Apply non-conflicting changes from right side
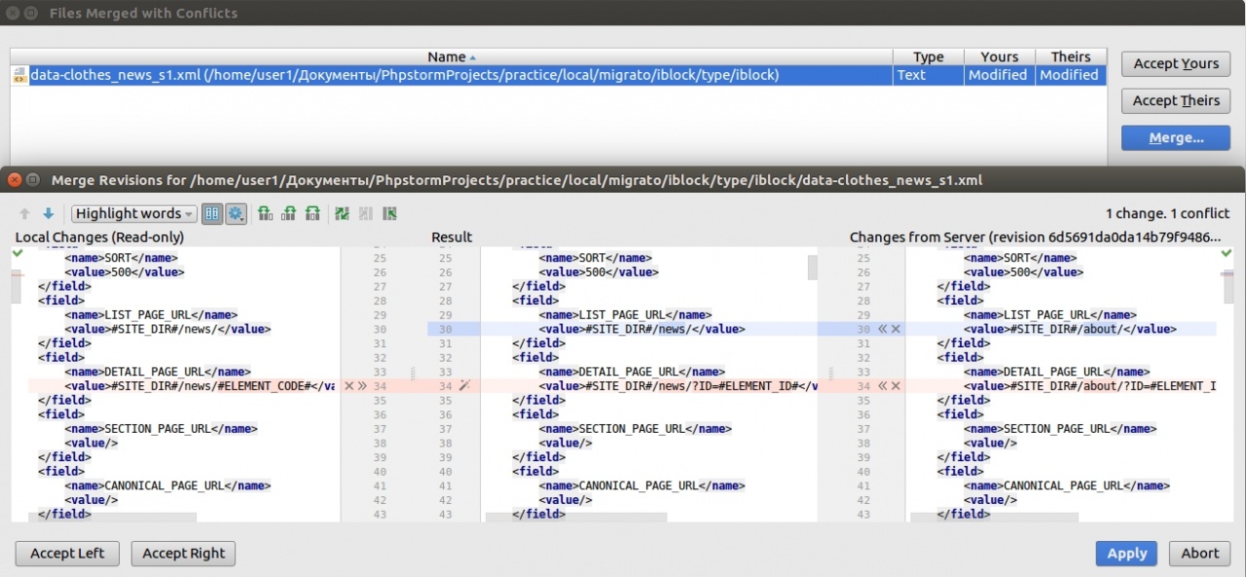 [389, 214]
